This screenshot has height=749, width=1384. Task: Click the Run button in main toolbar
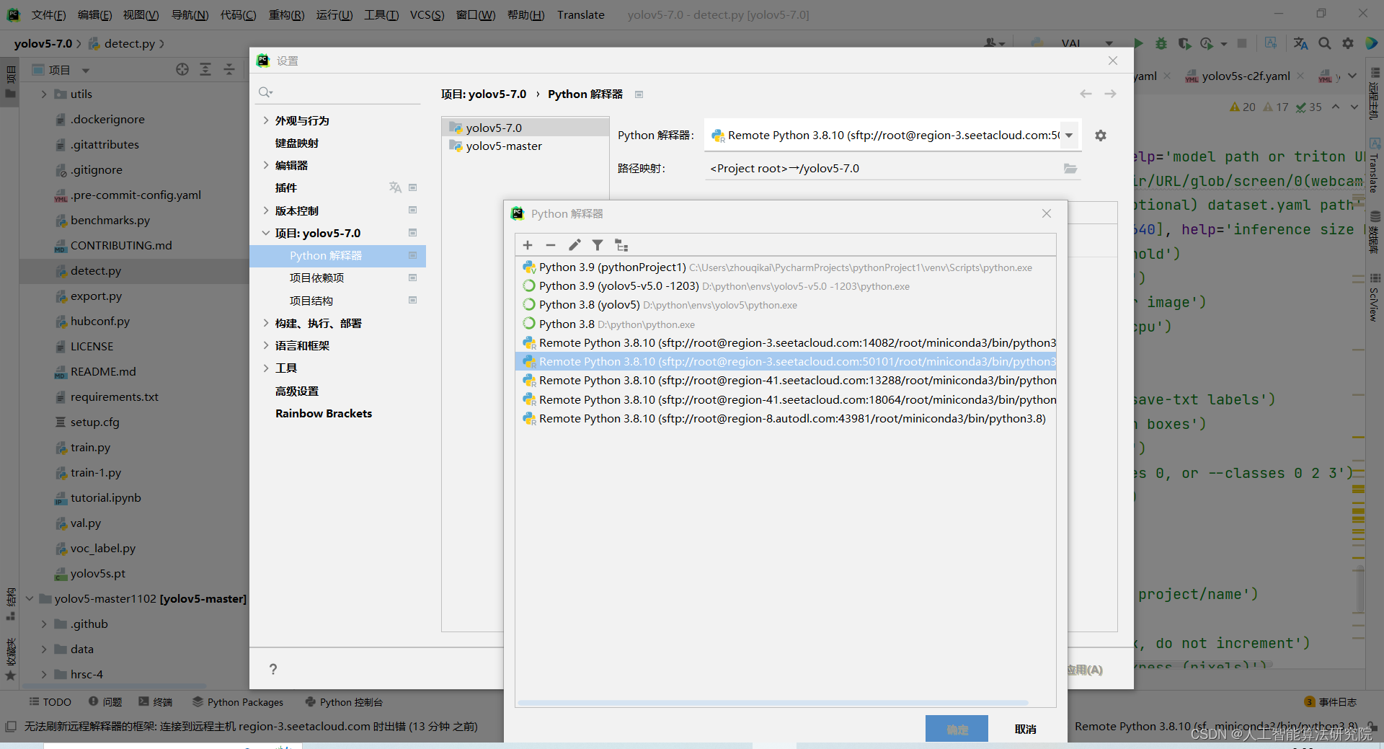1138,43
